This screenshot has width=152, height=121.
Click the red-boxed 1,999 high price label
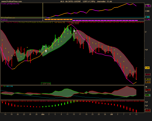tap(74, 23)
